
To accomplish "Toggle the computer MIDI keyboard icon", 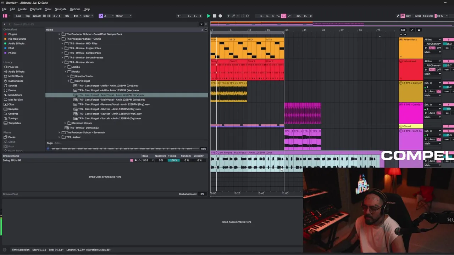I will click(403, 16).
